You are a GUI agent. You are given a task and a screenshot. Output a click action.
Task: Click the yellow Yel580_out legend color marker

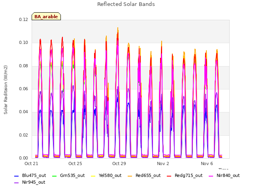93,176
